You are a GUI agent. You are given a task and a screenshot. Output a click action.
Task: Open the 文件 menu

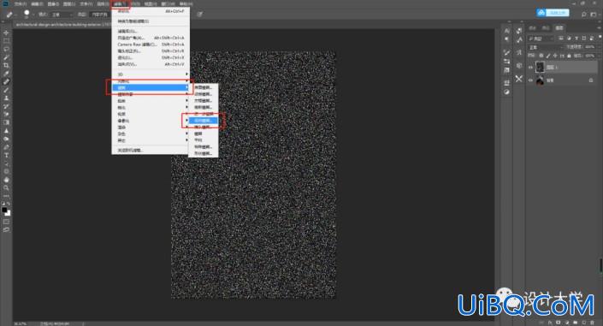click(20, 3)
